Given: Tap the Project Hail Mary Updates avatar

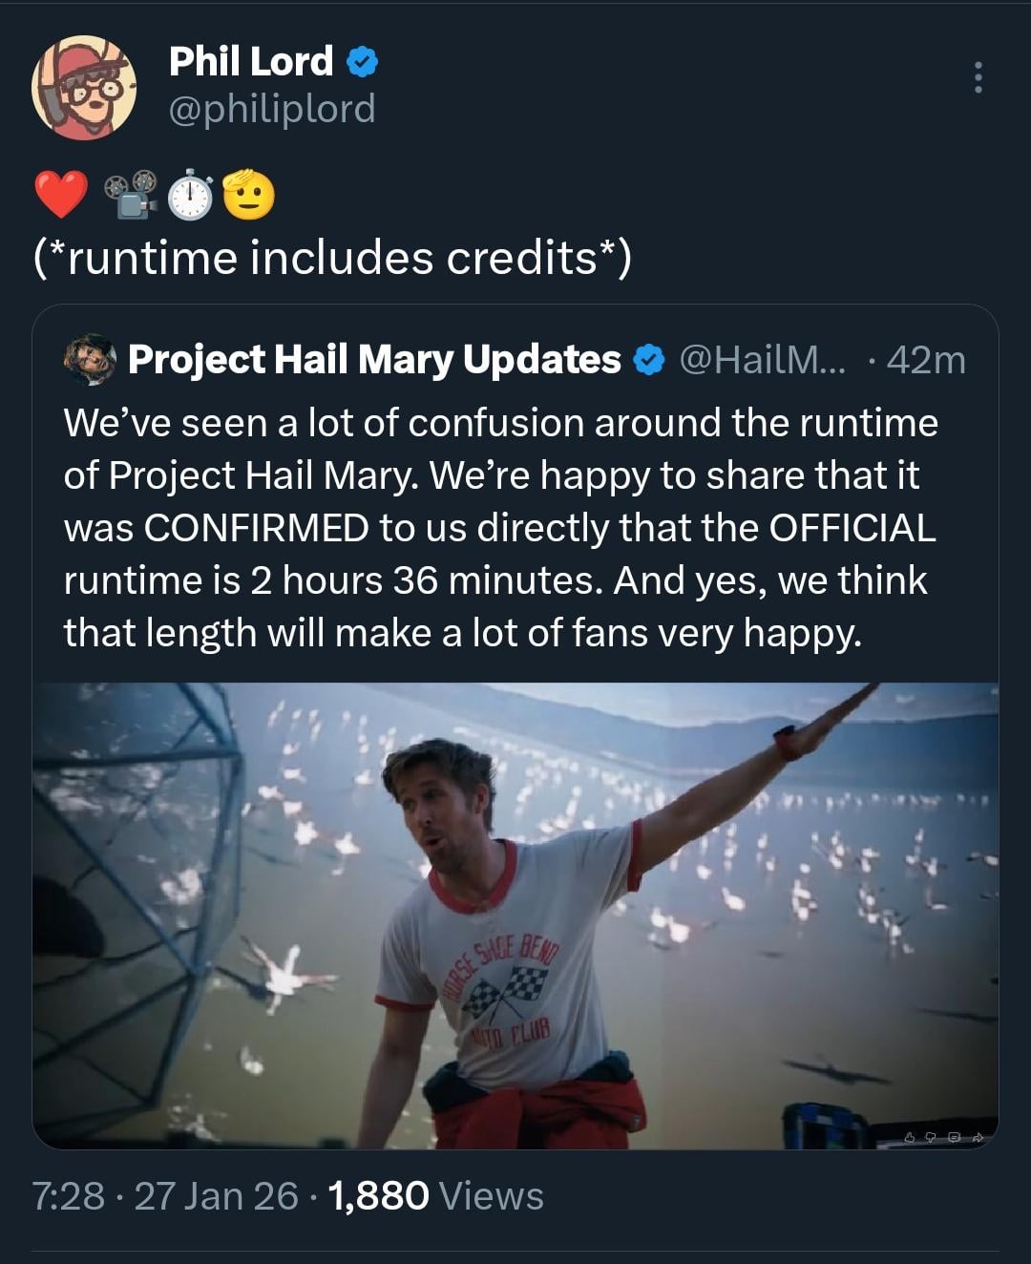Looking at the screenshot, I should [x=90, y=360].
